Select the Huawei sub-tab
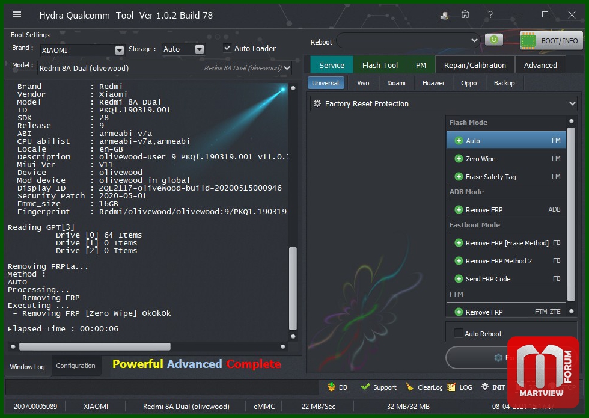Screen dimensions: 589x418 [433, 83]
